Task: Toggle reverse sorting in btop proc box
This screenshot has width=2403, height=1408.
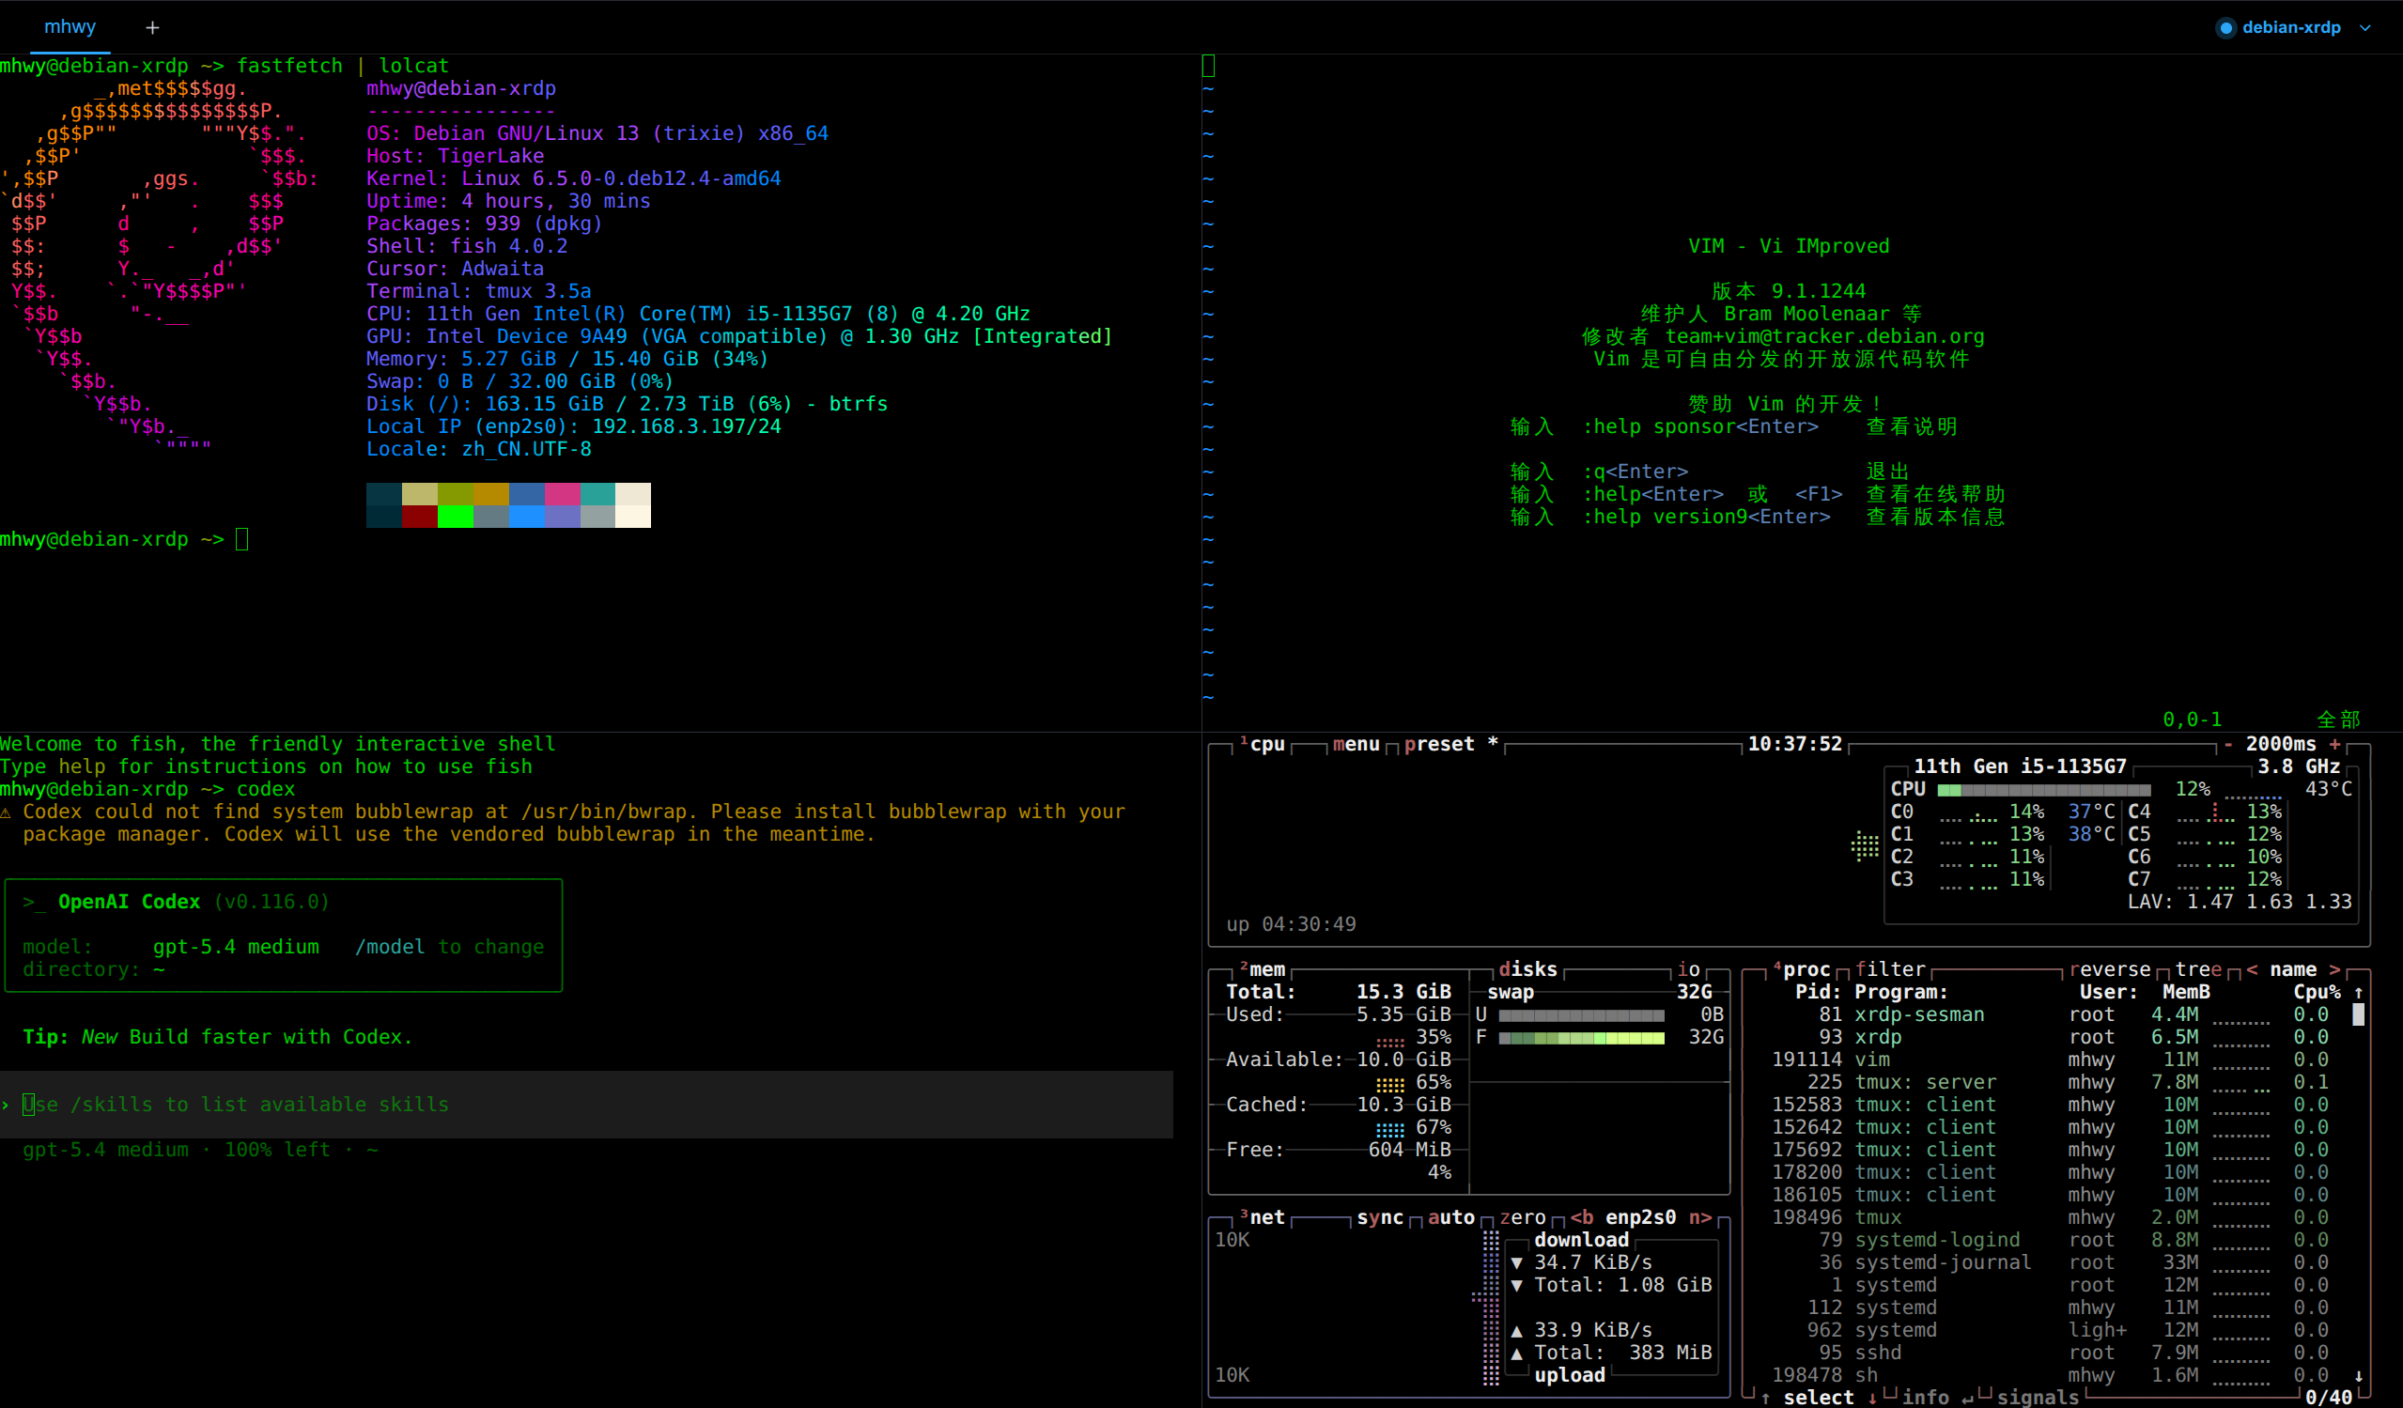Action: click(x=2109, y=969)
